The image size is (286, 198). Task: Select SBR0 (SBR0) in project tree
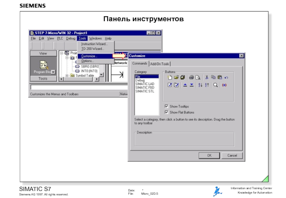(90, 66)
